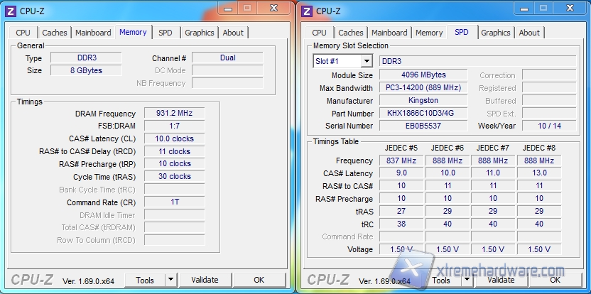Click the Tools button in the left window
The width and height of the screenshot is (591, 294).
(145, 281)
